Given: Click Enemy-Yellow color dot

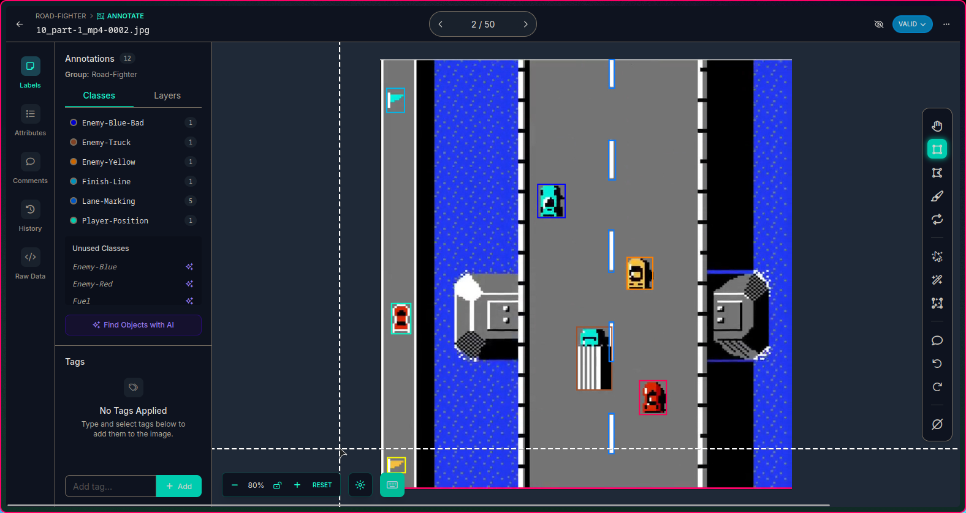Looking at the screenshot, I should 74,162.
